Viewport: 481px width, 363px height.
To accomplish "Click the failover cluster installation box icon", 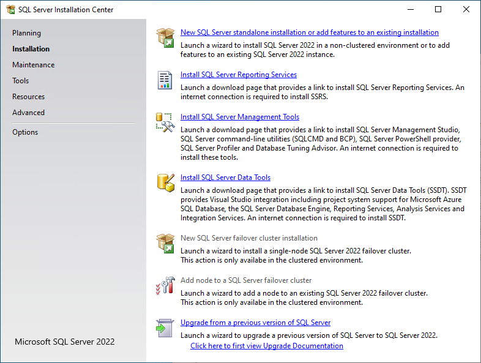I will (x=165, y=244).
